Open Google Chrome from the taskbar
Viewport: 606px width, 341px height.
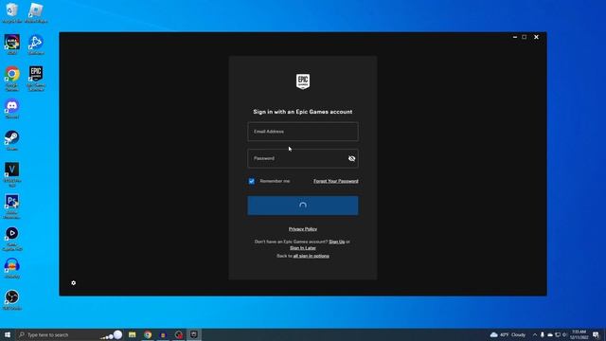pos(148,334)
